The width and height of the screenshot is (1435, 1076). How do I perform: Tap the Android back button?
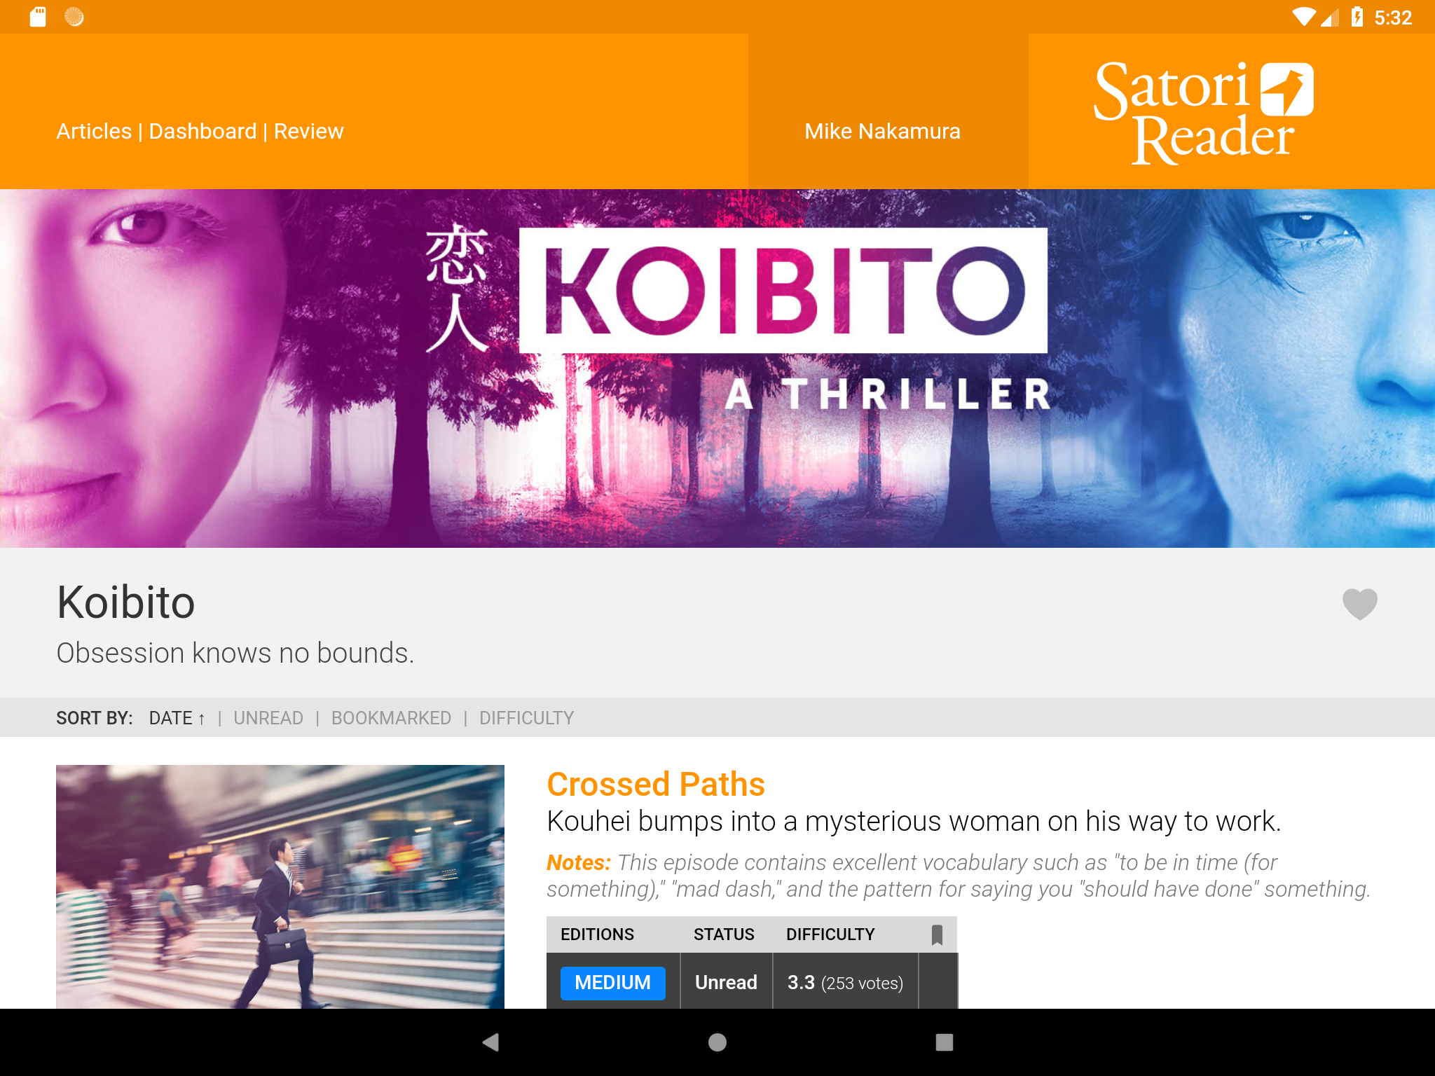(x=490, y=1042)
